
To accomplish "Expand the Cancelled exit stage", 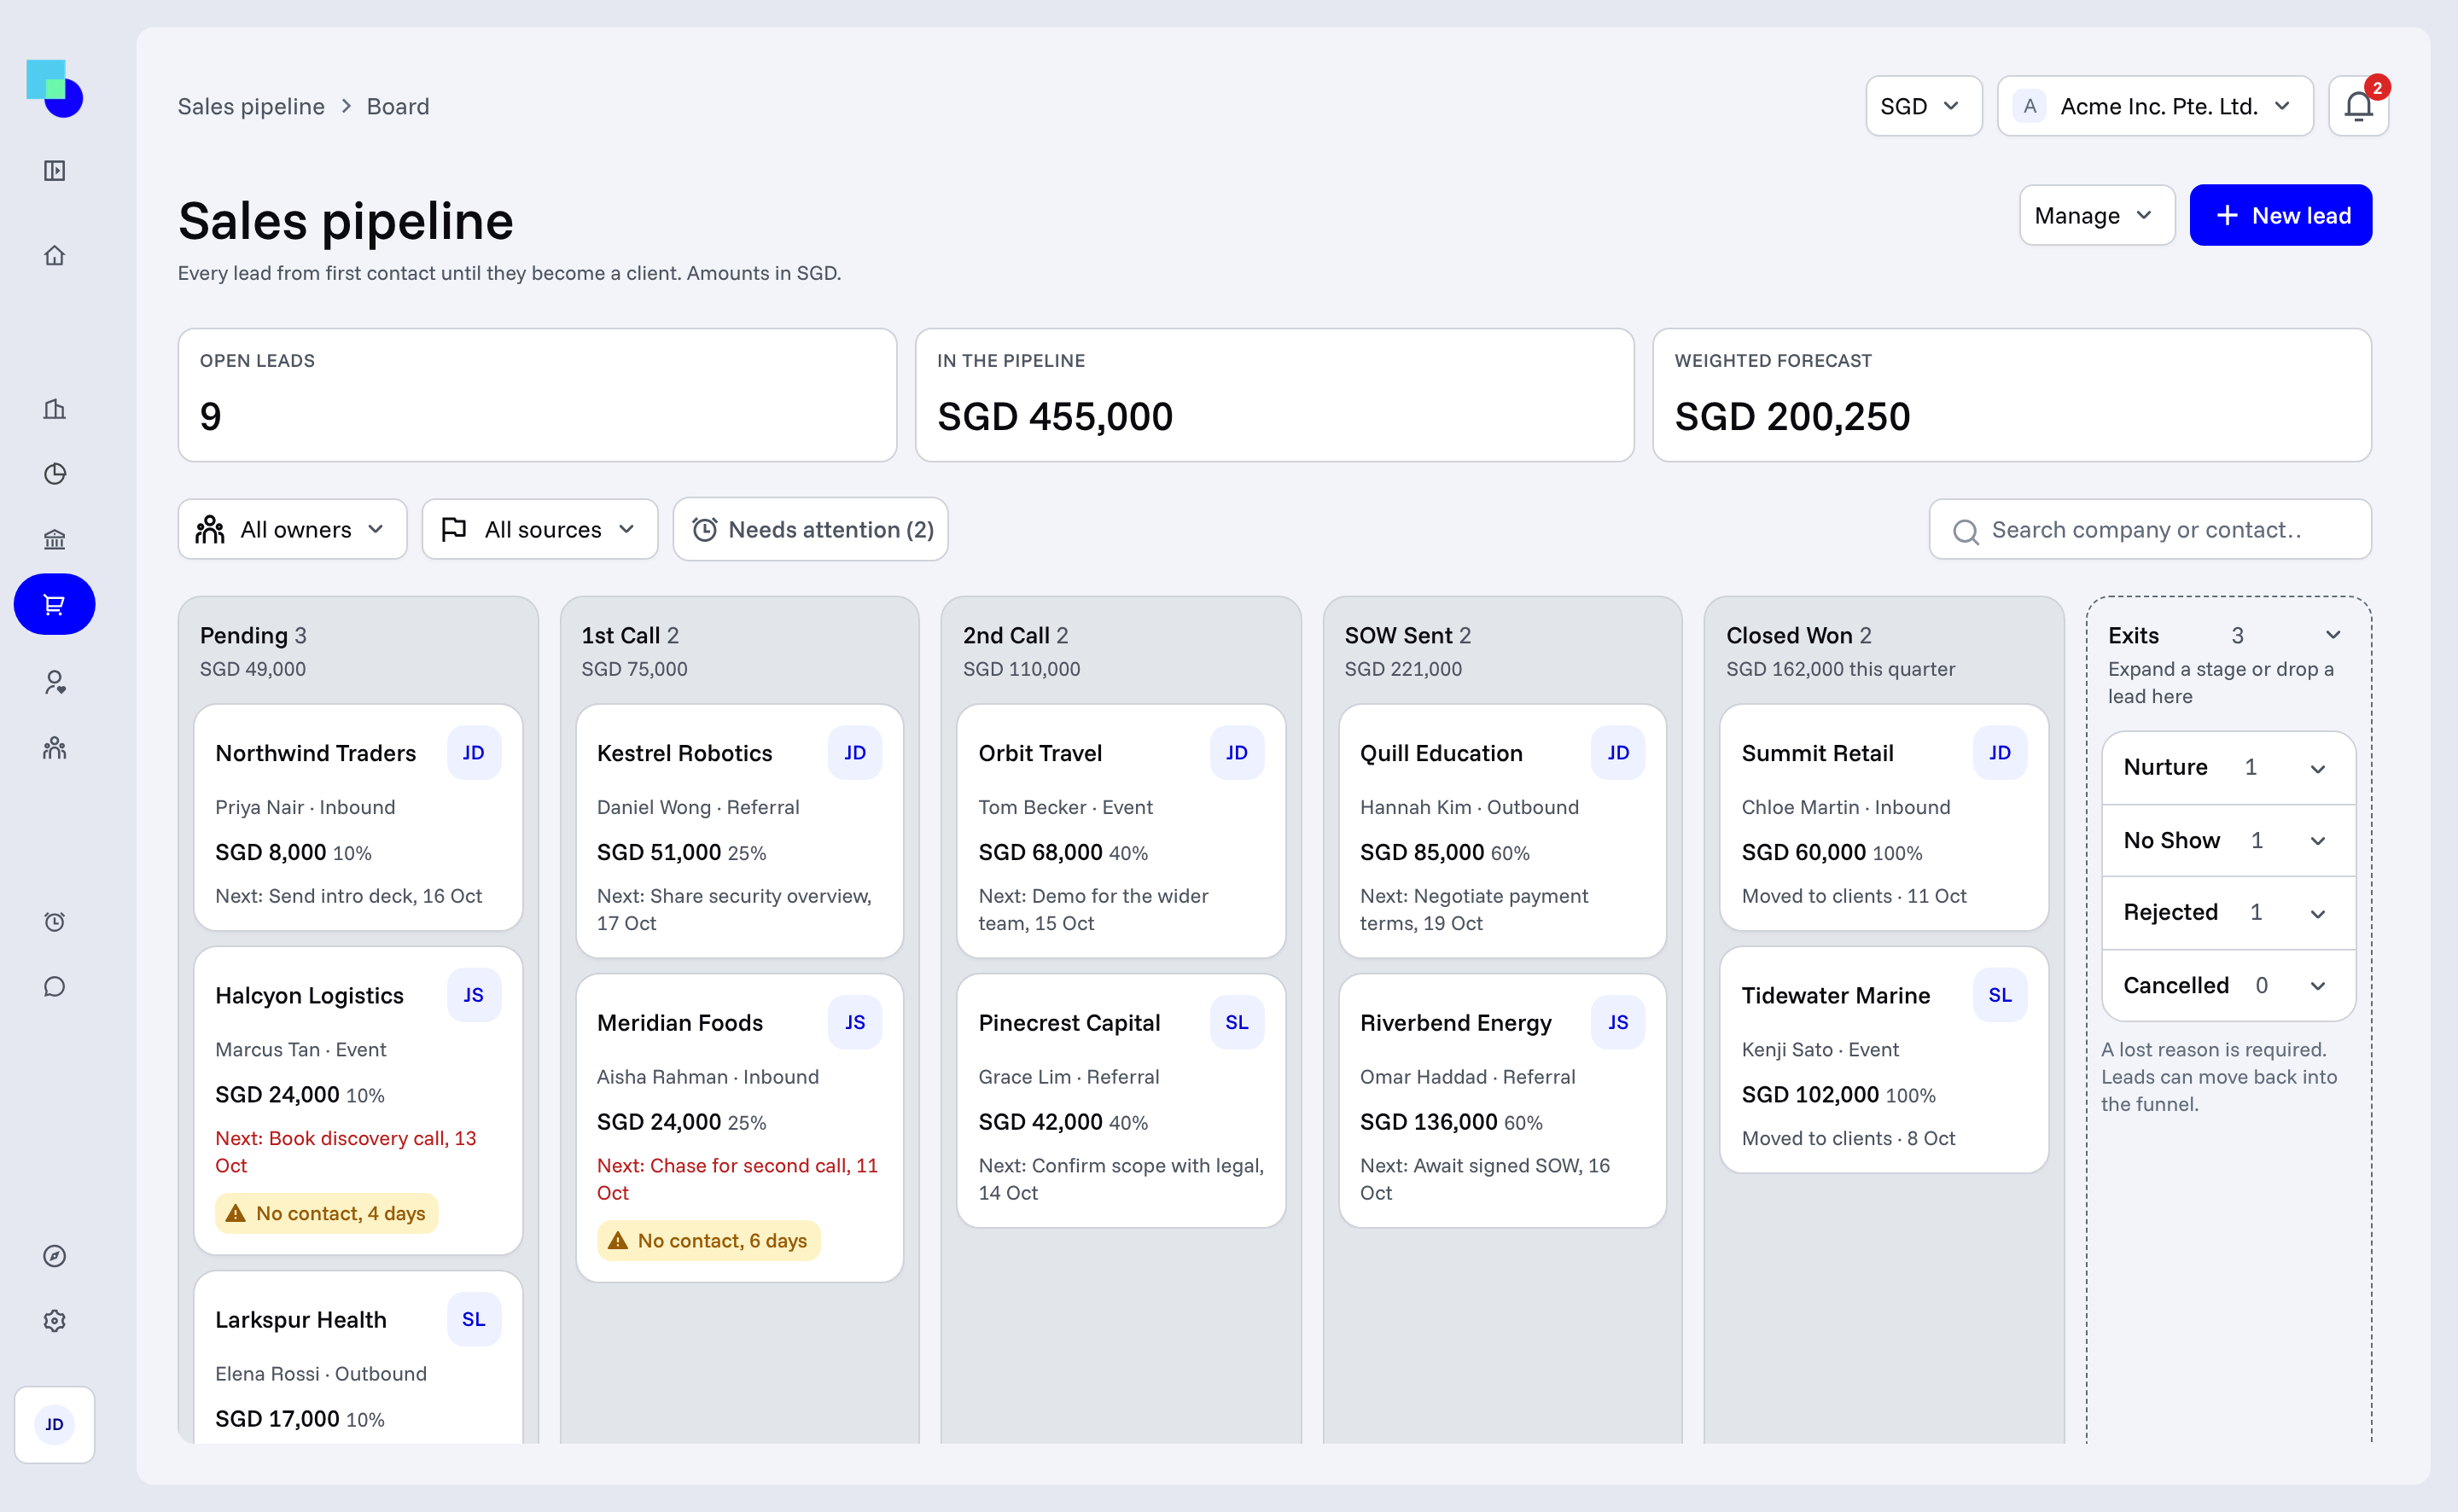I will [2228, 985].
